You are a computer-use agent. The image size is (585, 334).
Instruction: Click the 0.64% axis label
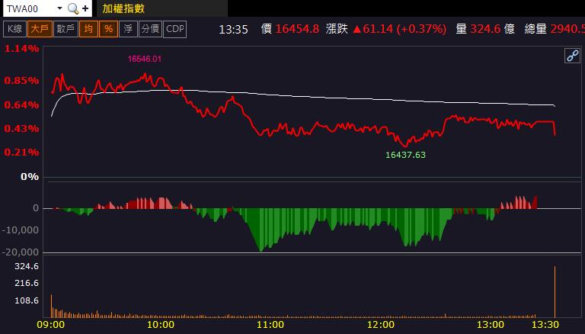coord(21,105)
